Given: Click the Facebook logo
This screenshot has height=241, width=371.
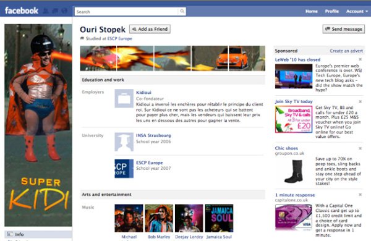Looking at the screenshot, I should pos(22,11).
